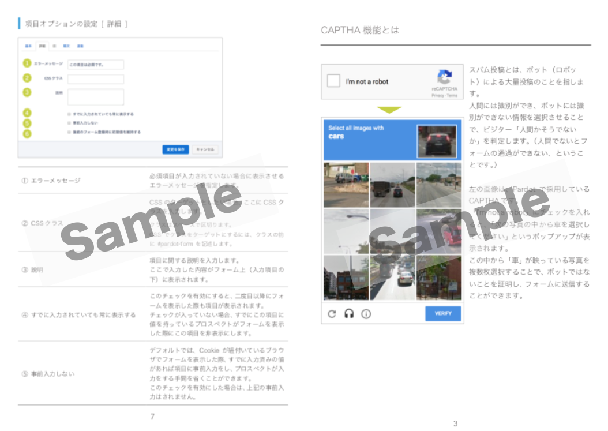Select the 詳細 tab in the dialog
Image resolution: width=608 pixels, height=431 pixels.
[42, 46]
